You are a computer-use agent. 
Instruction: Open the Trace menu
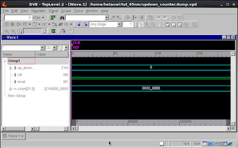[78, 11]
